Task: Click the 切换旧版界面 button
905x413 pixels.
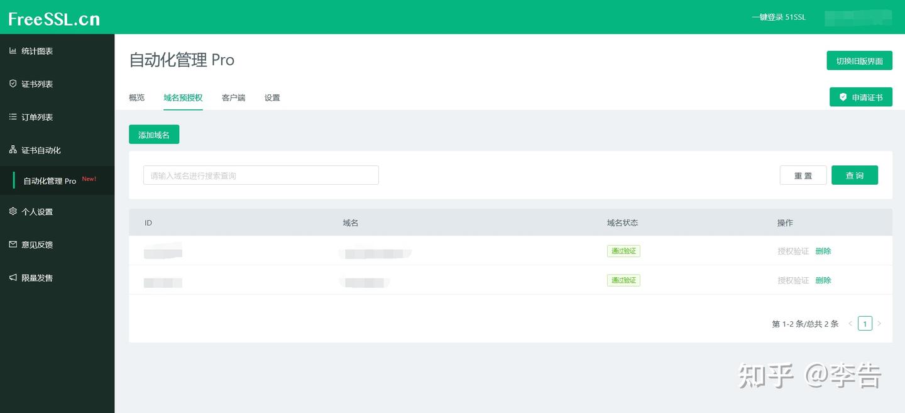Action: pos(859,60)
